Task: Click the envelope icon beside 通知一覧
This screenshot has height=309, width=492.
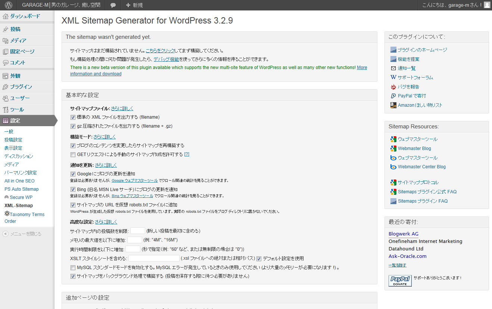Action: (x=393, y=68)
